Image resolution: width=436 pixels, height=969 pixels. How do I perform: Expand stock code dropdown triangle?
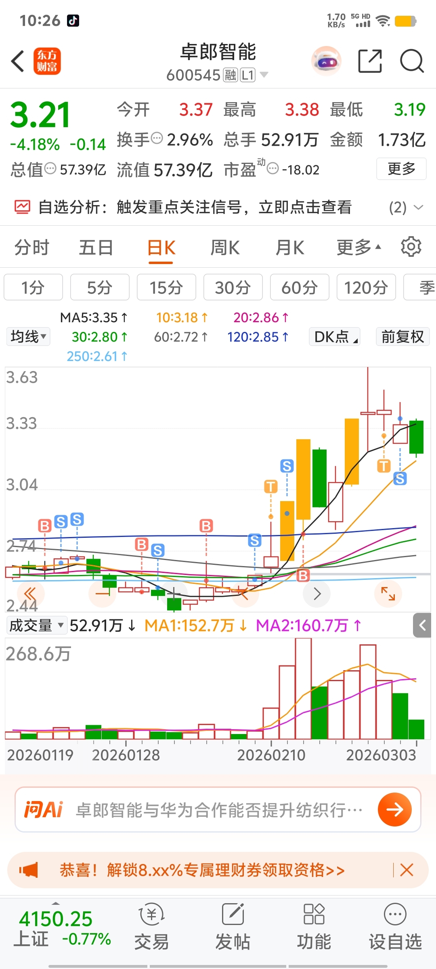[x=264, y=75]
